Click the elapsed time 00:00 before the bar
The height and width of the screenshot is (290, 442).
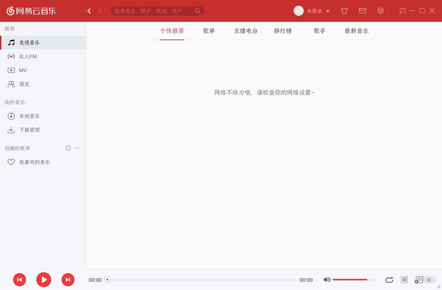coord(95,280)
